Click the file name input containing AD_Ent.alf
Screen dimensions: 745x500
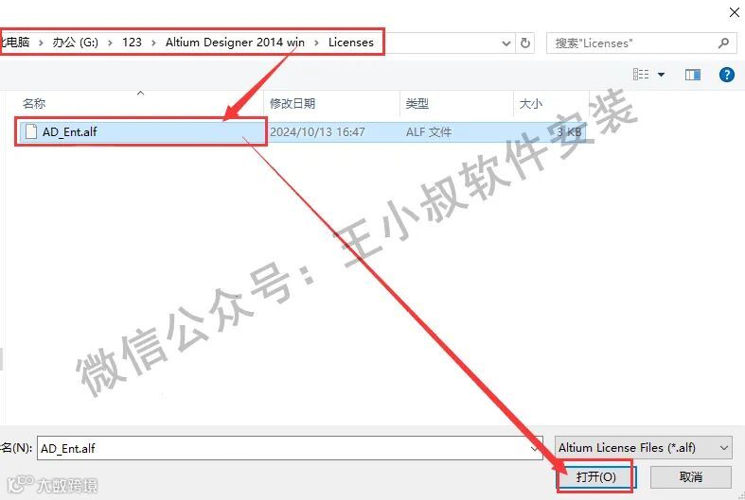[290, 448]
